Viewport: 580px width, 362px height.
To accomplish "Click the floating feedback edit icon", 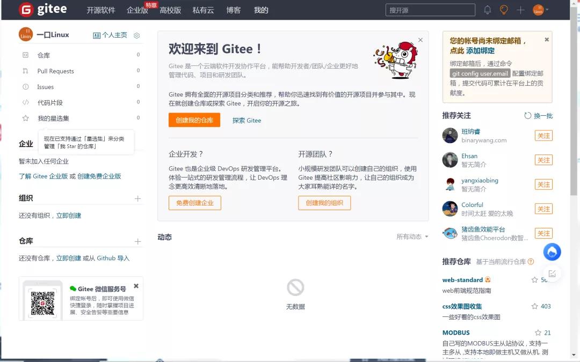I will (x=552, y=274).
